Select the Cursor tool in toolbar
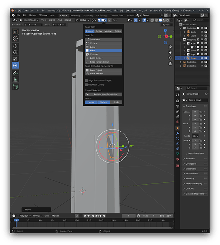Image resolution: width=220 pixels, height=245 pixels. point(15,39)
